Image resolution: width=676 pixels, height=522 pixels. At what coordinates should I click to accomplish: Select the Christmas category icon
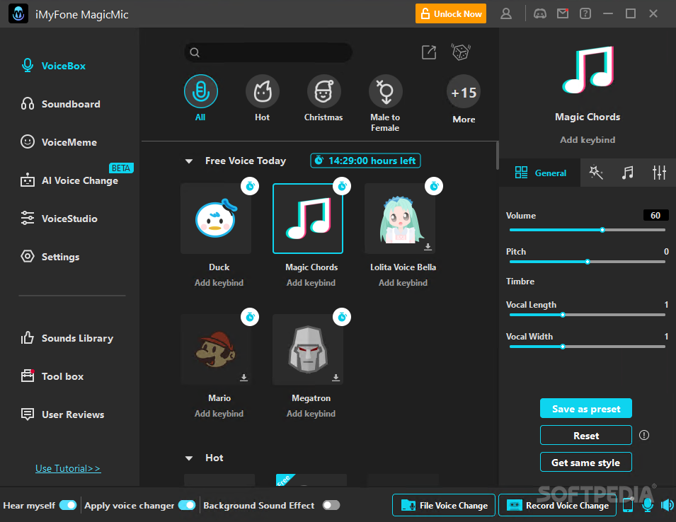tap(323, 91)
